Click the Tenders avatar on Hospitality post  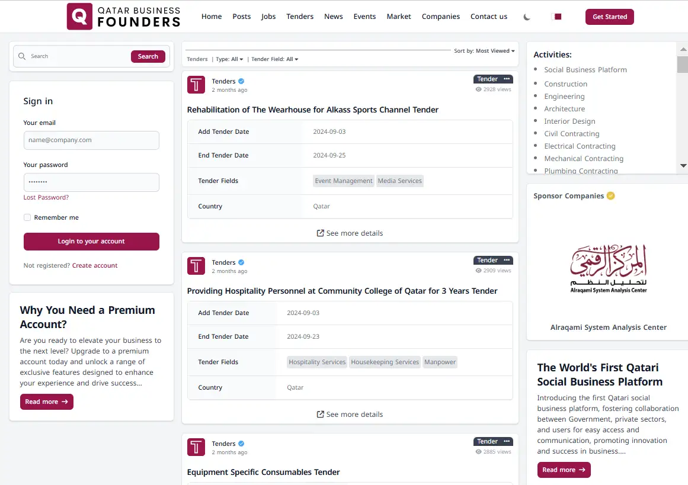coord(196,266)
